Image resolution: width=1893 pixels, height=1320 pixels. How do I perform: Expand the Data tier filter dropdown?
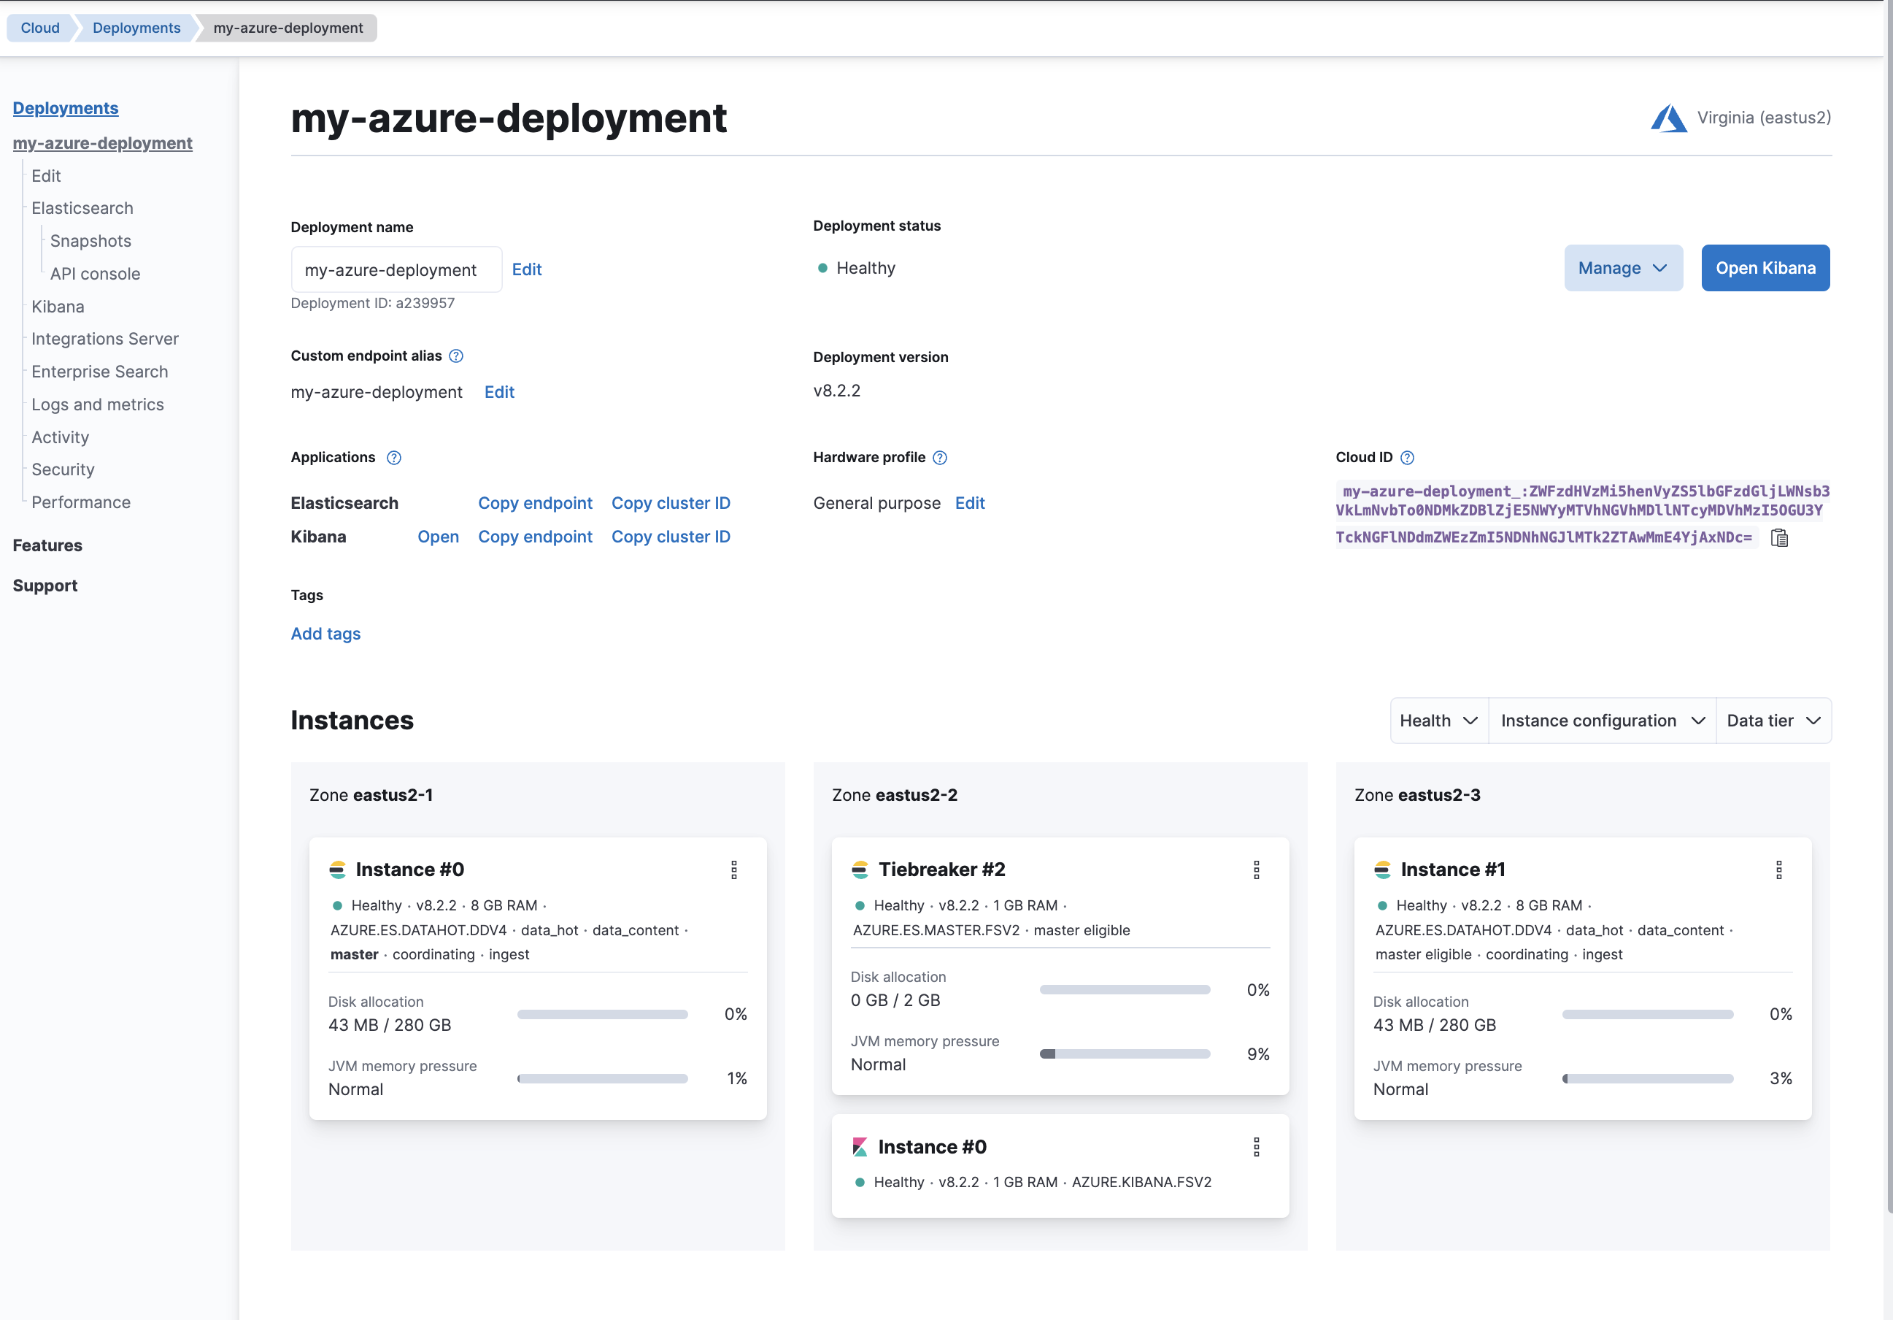coord(1772,720)
